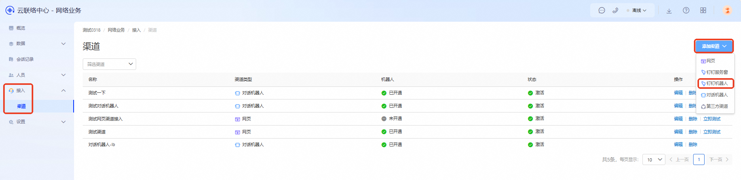The image size is (741, 180).
Task: Open the apps grid icon
Action: click(x=703, y=11)
